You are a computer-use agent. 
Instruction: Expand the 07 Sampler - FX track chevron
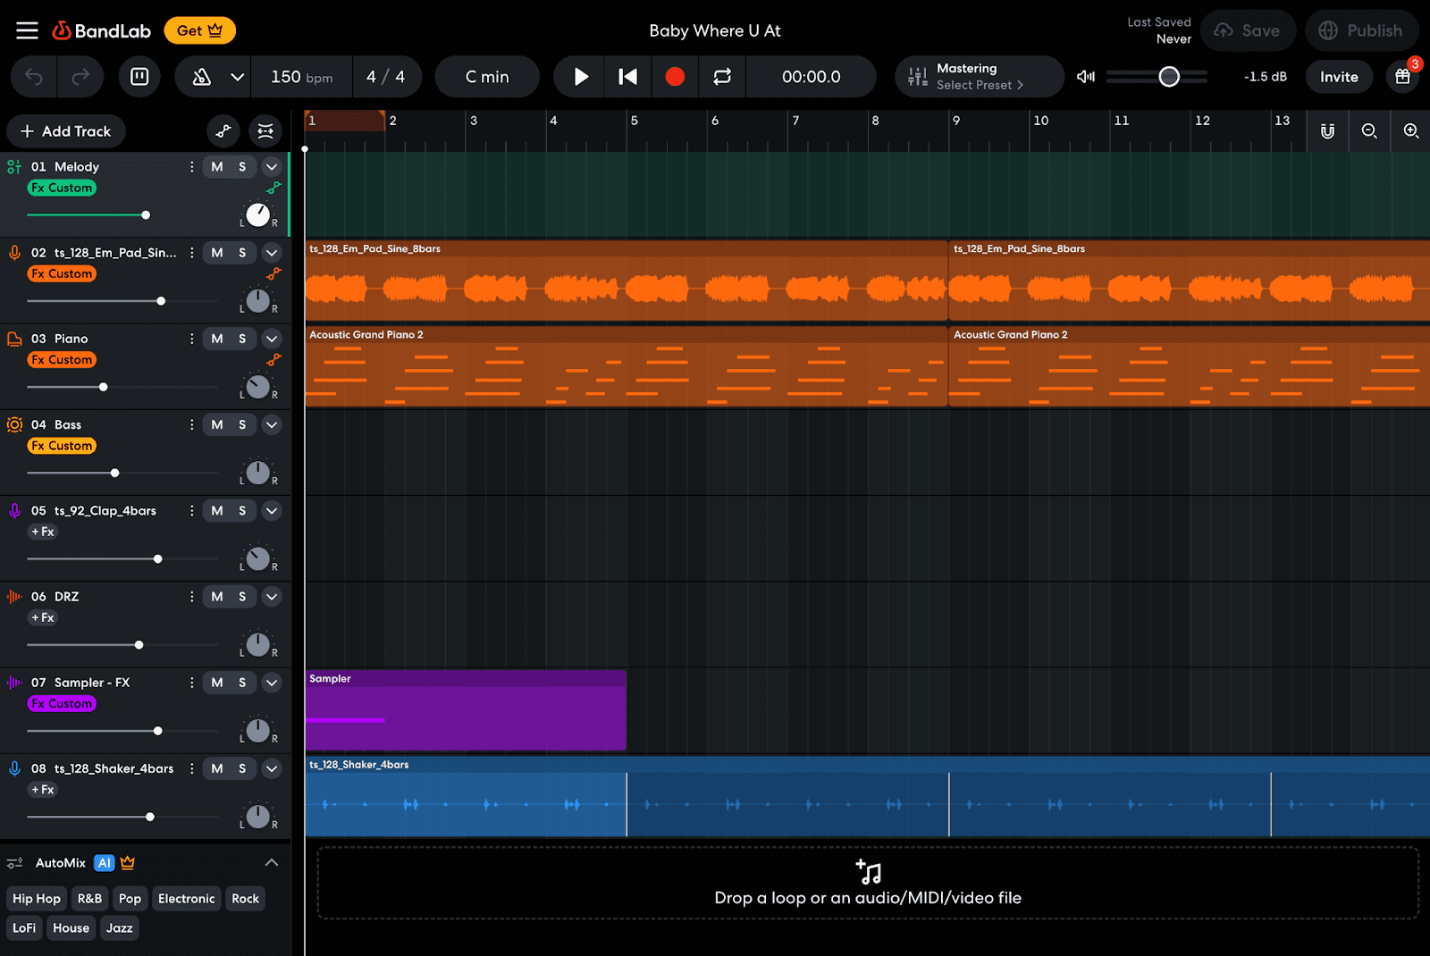(272, 683)
